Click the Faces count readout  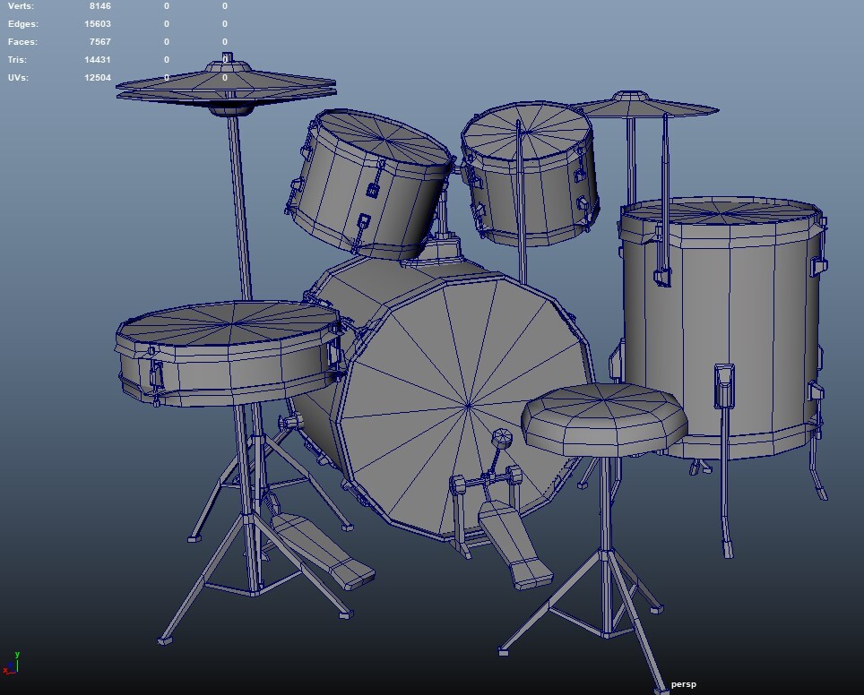pos(100,41)
